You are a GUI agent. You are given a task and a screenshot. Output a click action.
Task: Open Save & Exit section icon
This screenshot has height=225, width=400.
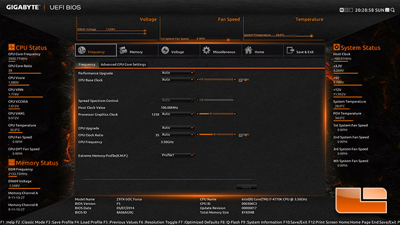[x=290, y=50]
